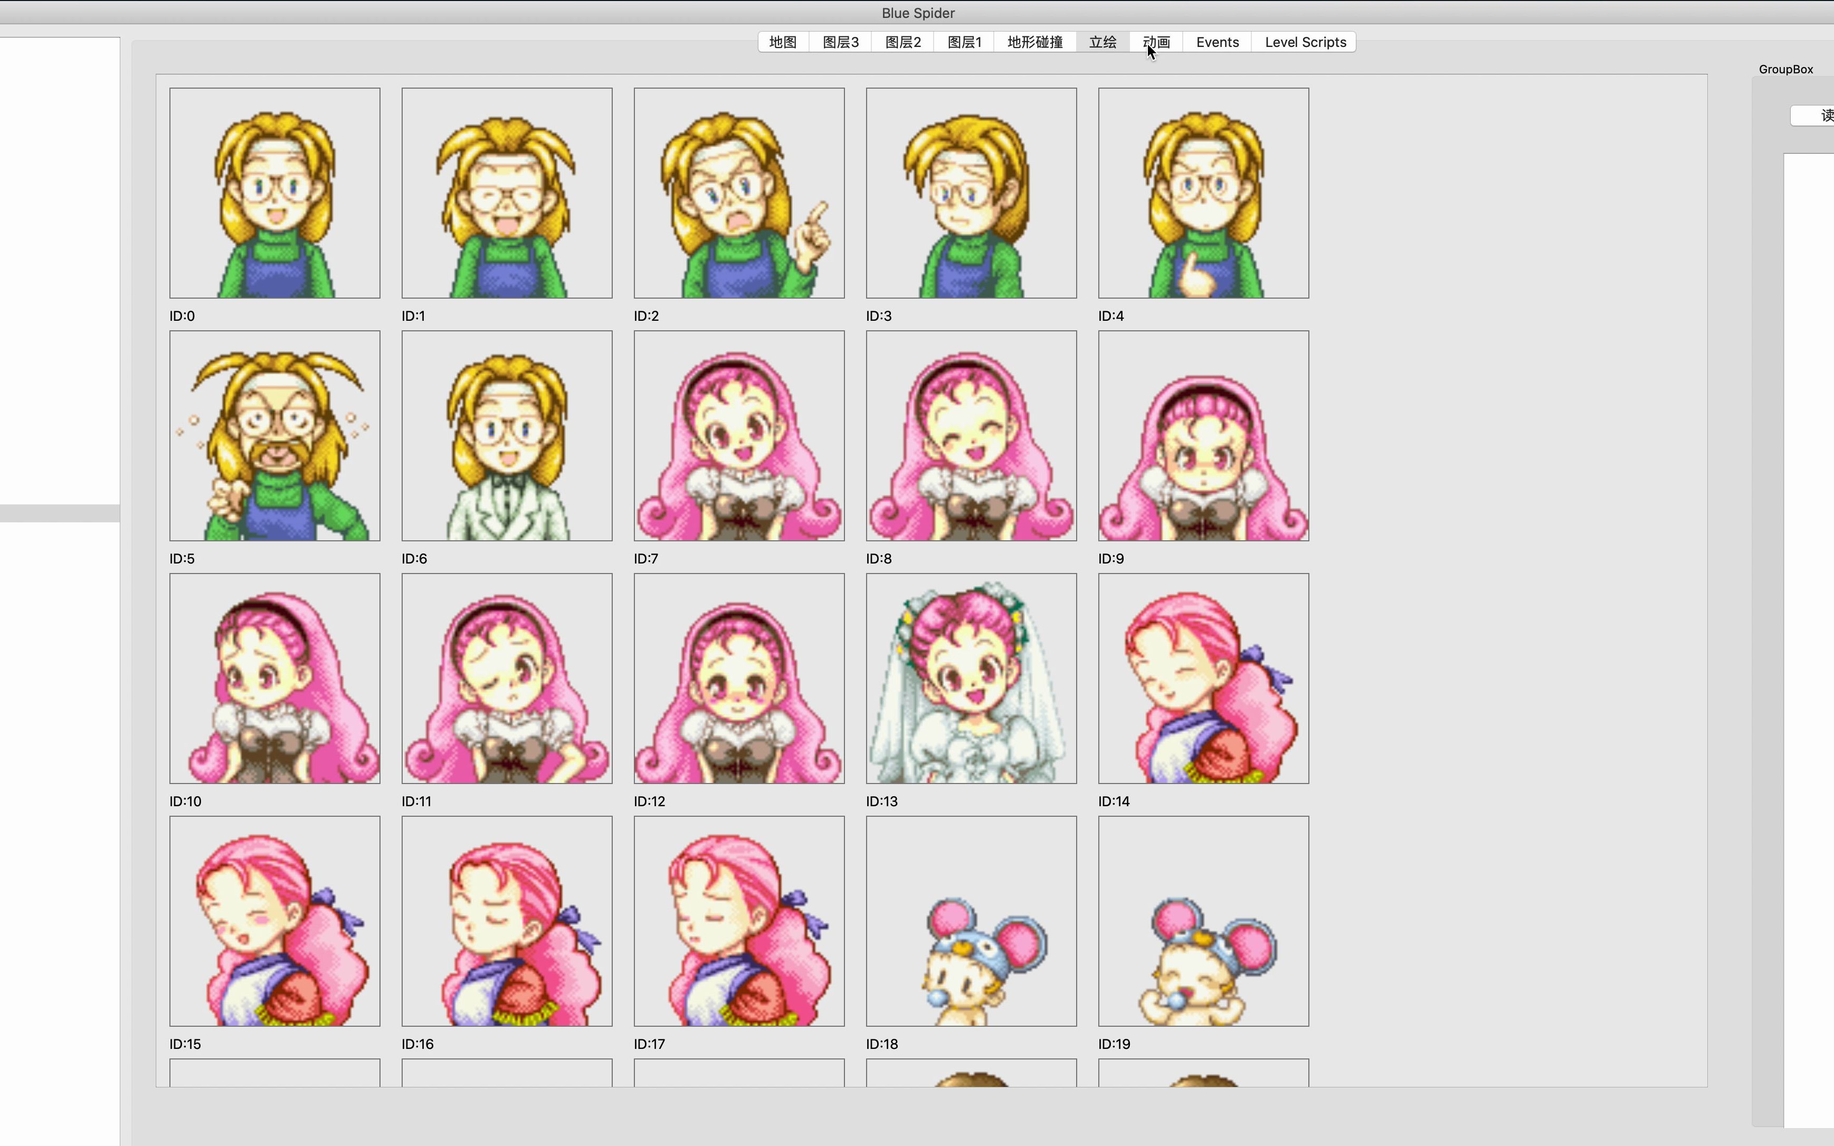Select portrait ID:4 stern professor
Viewport: 1834px width, 1146px height.
point(1203,193)
